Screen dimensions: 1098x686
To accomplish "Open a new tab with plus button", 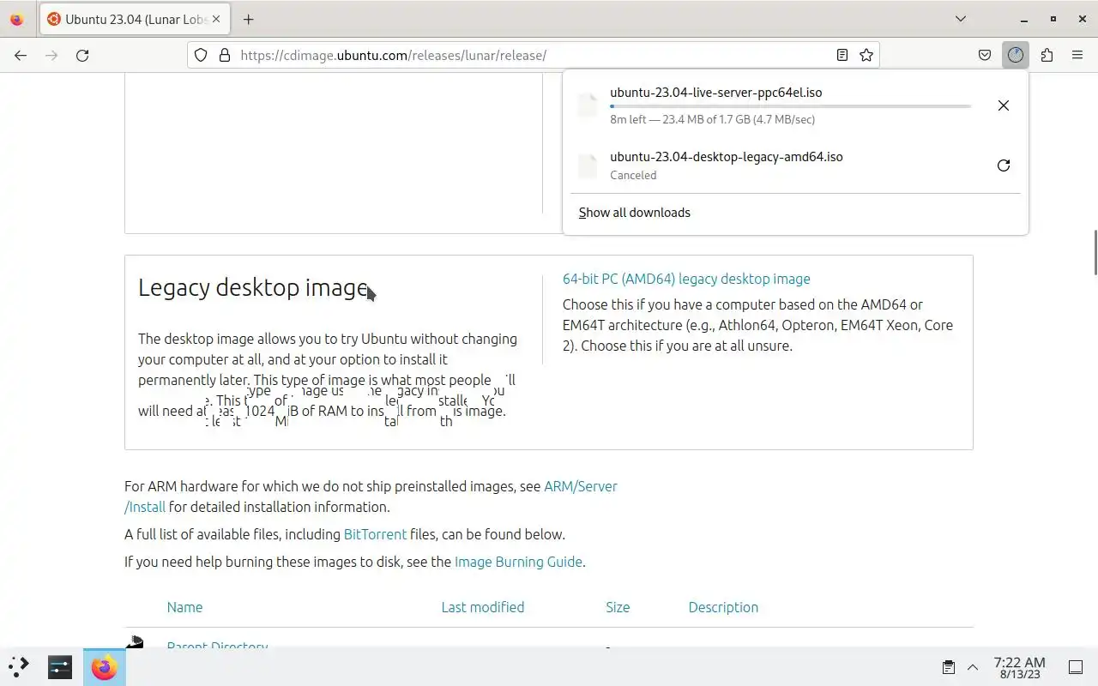I will (x=248, y=19).
